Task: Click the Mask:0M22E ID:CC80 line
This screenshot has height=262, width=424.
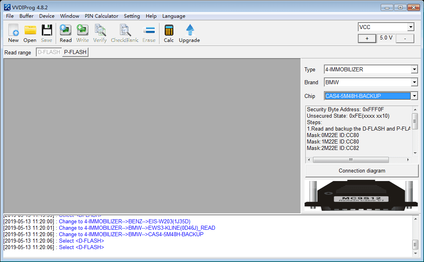Action: (333, 135)
